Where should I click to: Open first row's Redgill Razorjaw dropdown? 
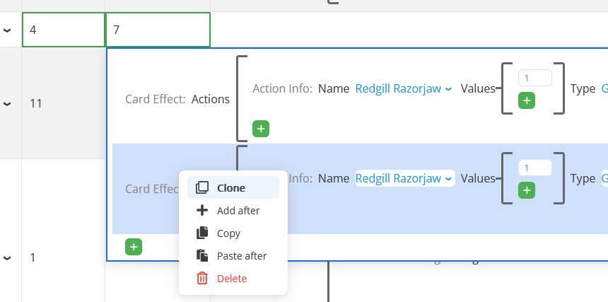point(403,88)
